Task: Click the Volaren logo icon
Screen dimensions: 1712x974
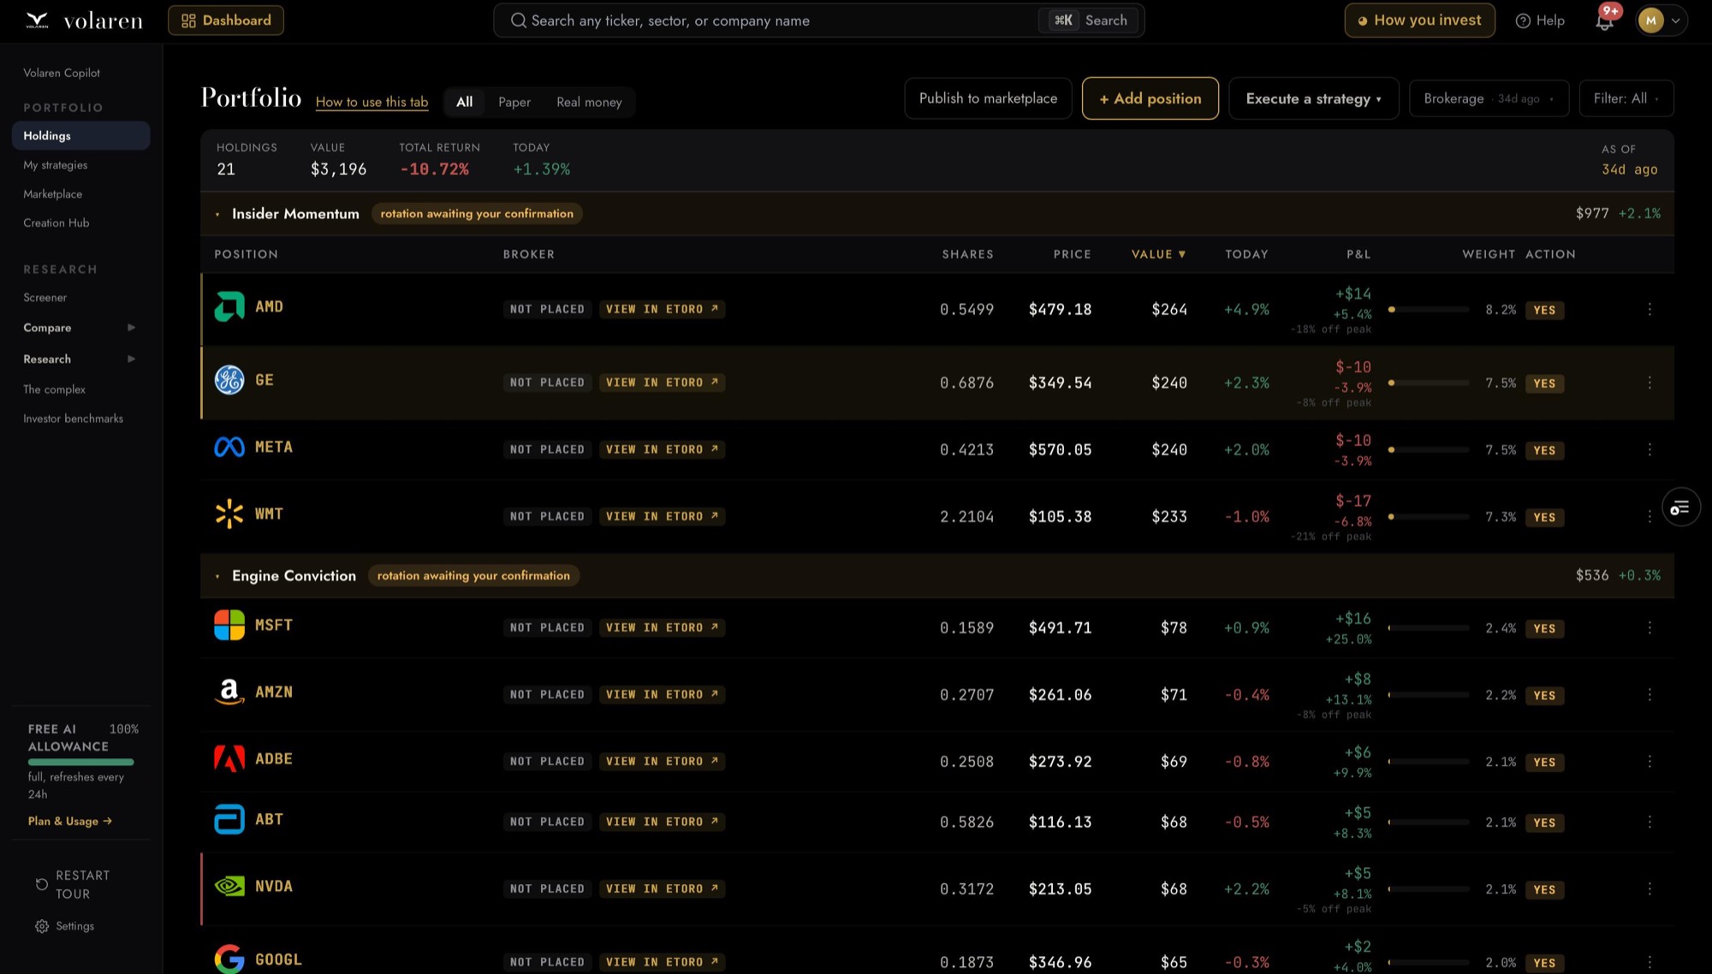Action: click(37, 21)
